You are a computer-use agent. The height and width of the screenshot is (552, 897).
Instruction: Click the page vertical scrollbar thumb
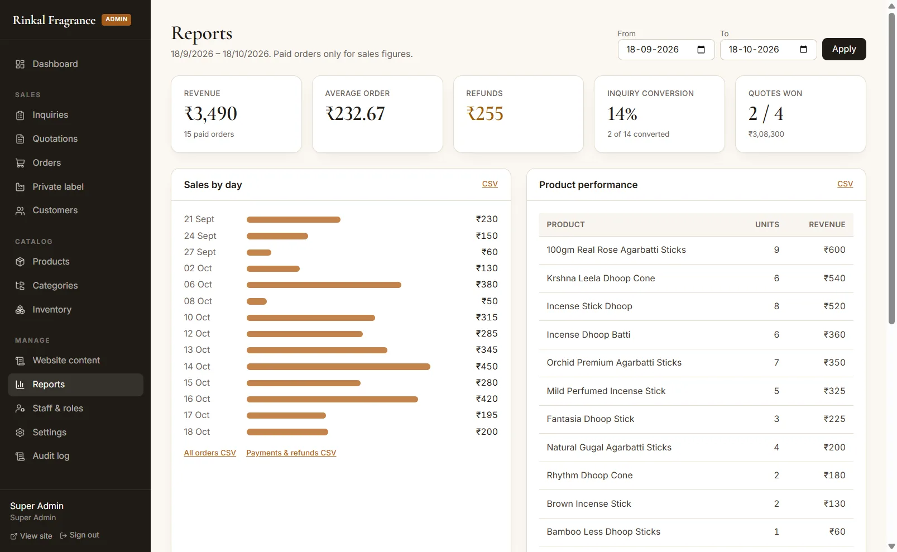(891, 167)
